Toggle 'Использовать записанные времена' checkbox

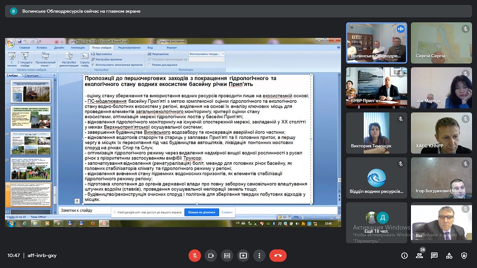coord(93,65)
